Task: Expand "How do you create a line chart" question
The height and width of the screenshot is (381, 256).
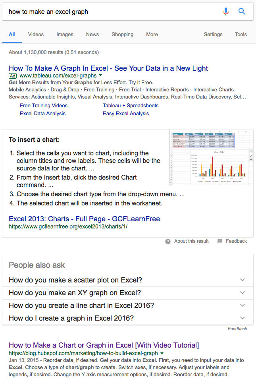Action: pyautogui.click(x=243, y=306)
